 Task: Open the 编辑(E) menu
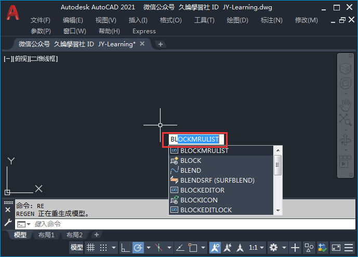(x=73, y=20)
